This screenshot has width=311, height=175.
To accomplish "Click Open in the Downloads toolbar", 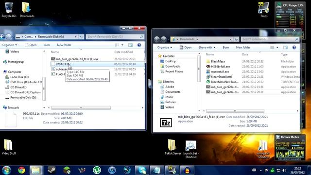I will click(x=186, y=48).
